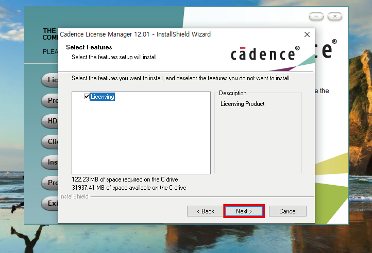Close the background Cadence installer window
372x253 pixels.
(x=335, y=16)
